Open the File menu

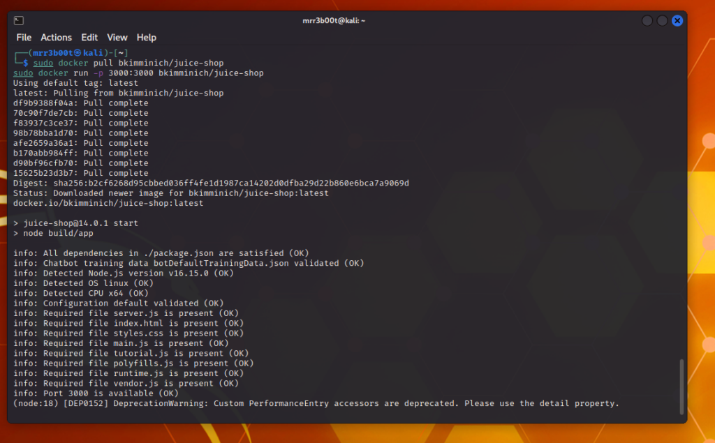tap(24, 38)
